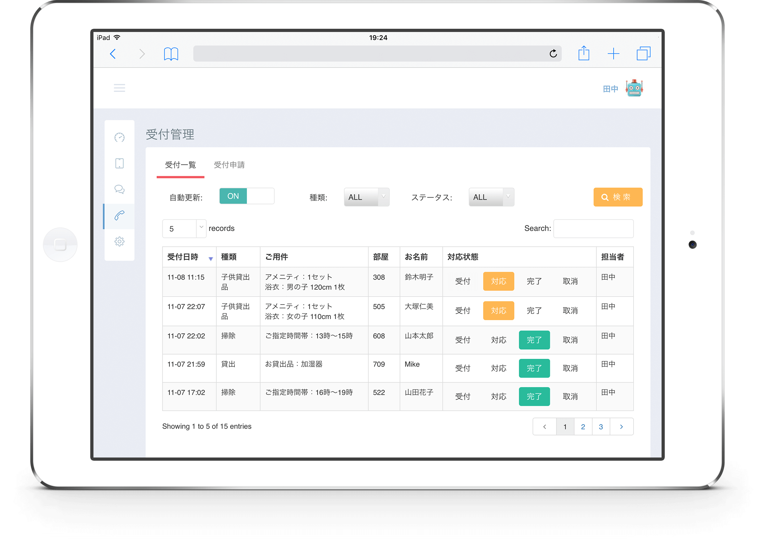The width and height of the screenshot is (760, 542).
Task: Open the ステータス ALL dropdown
Action: [x=491, y=197]
